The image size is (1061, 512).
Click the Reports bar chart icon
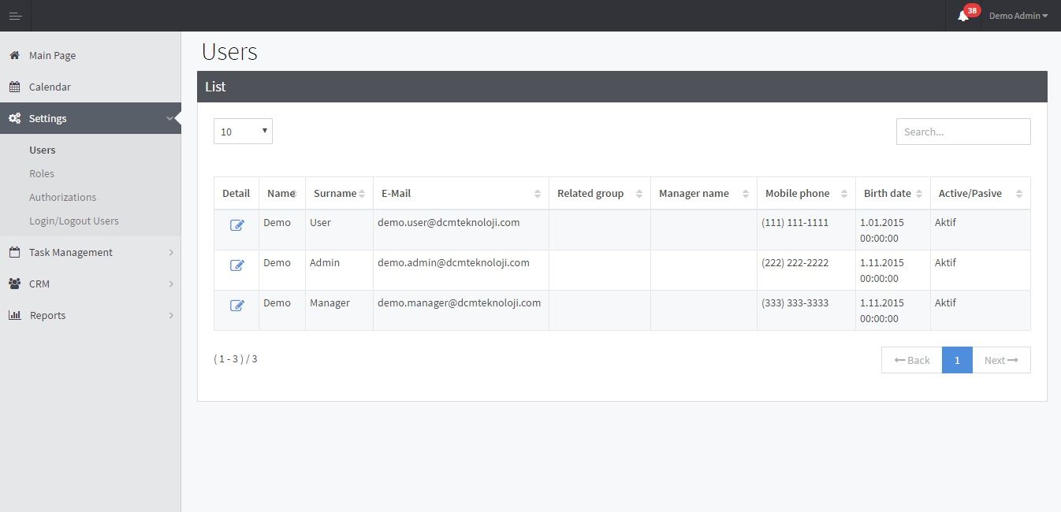click(14, 315)
